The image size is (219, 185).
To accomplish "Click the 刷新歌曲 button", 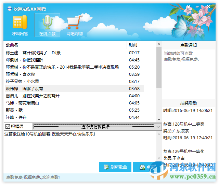I will [x=115, y=167].
